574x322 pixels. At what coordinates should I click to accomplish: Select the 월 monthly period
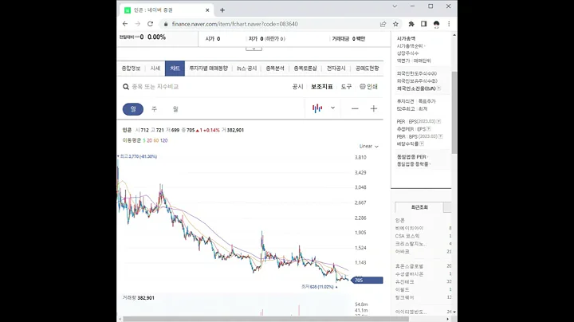(x=175, y=109)
